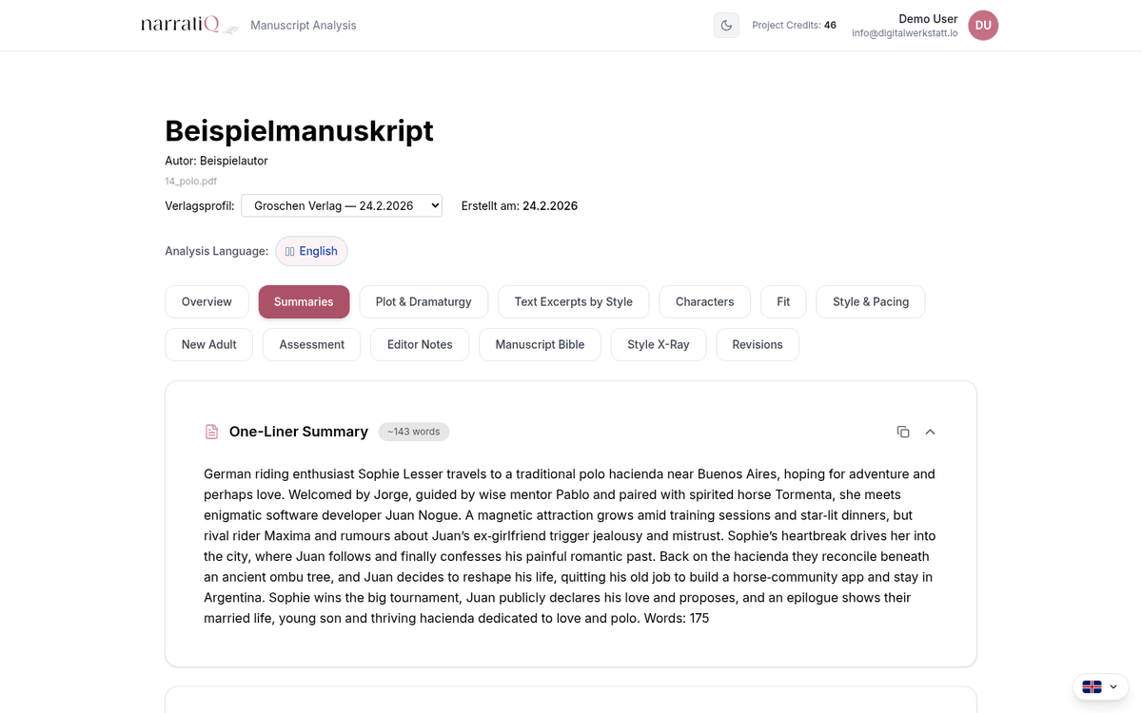This screenshot has height=713, width=1142.
Task: Switch to the Overview tab
Action: [x=207, y=301]
